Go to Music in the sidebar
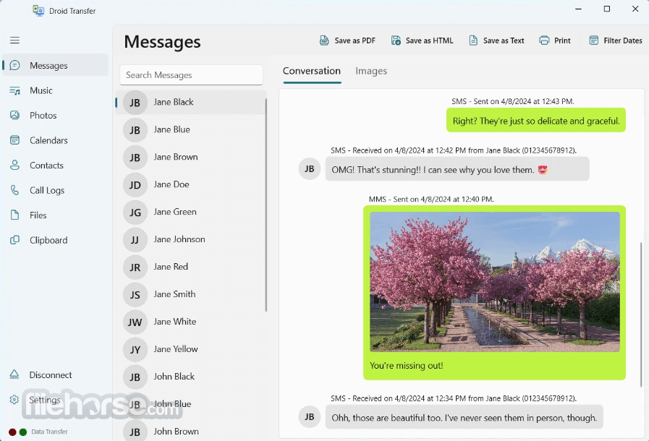Screen dimensions: 649x441 click(55, 90)
